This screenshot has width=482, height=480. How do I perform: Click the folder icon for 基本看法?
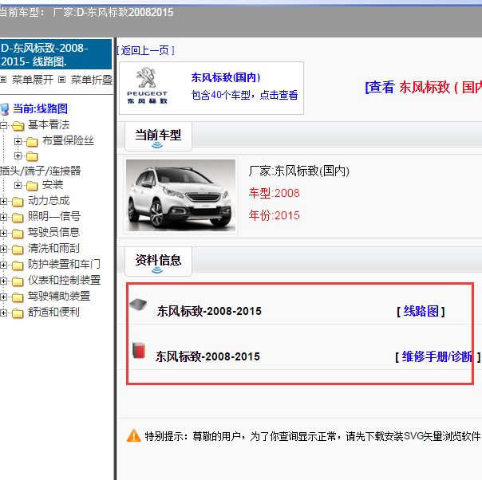click(18, 126)
